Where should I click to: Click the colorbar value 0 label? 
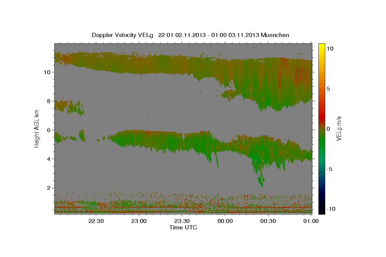tap(328, 129)
